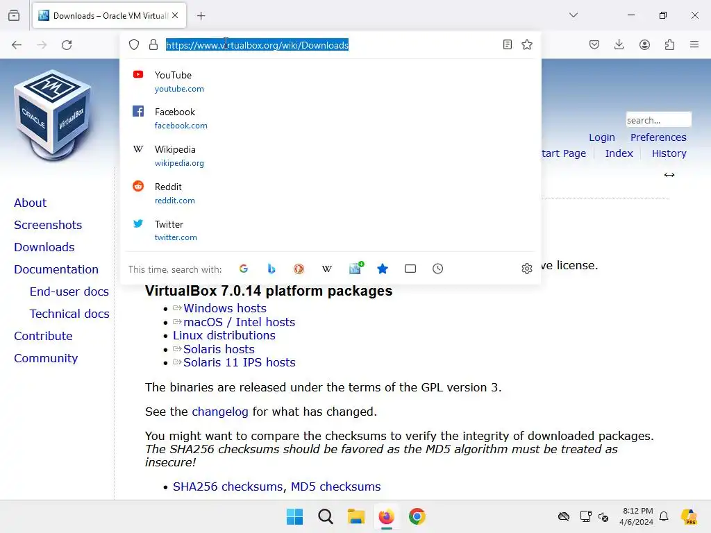
Task: Download macOS / Intel hosts package
Action: coord(240,322)
